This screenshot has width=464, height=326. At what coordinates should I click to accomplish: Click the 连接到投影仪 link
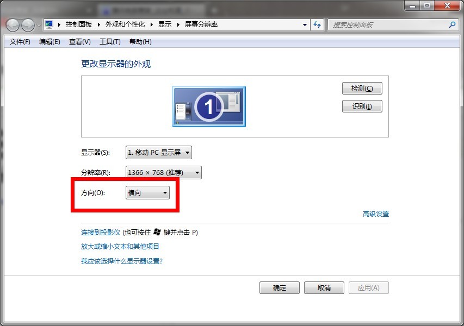coord(101,233)
